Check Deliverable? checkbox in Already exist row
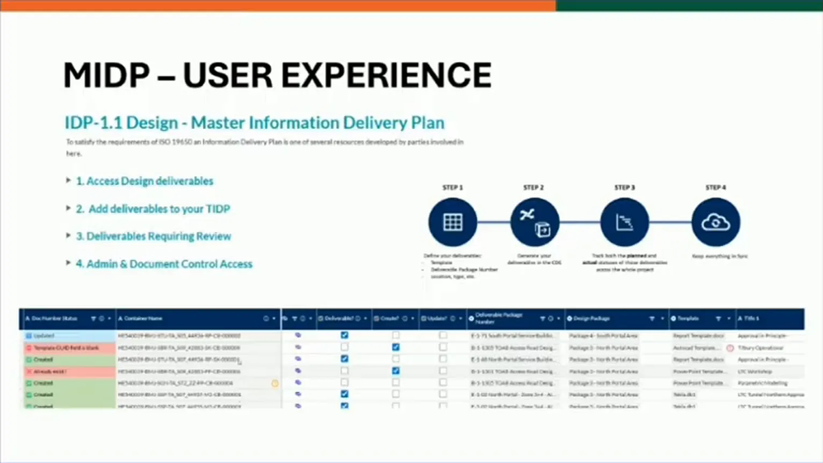 pyautogui.click(x=344, y=371)
